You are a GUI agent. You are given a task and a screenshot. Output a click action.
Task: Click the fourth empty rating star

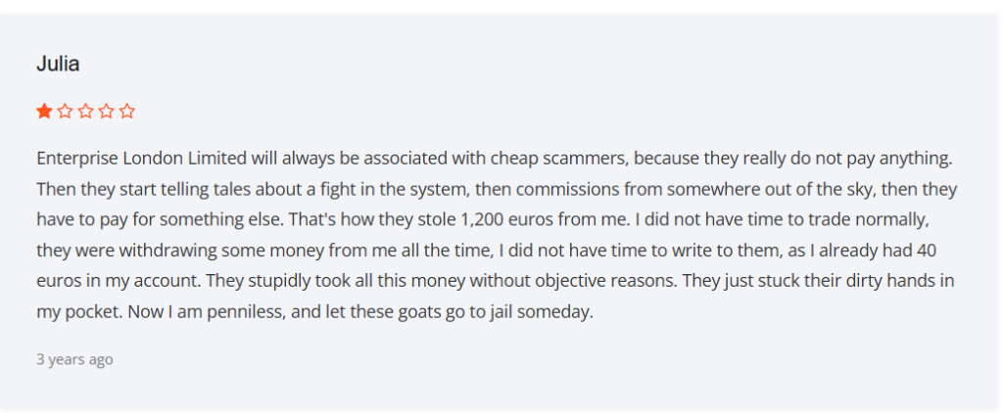coord(106,112)
